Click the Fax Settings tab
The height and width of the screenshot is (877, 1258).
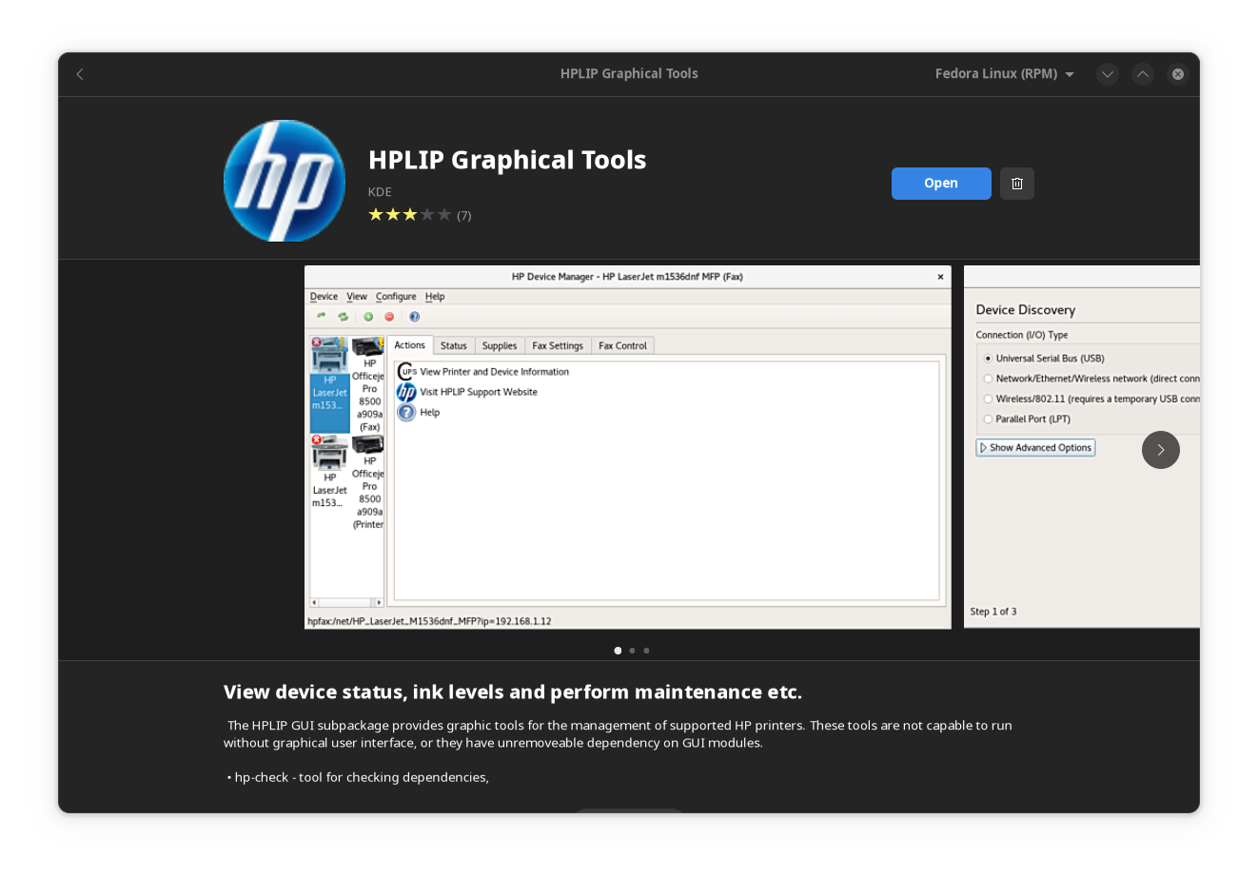(x=558, y=346)
